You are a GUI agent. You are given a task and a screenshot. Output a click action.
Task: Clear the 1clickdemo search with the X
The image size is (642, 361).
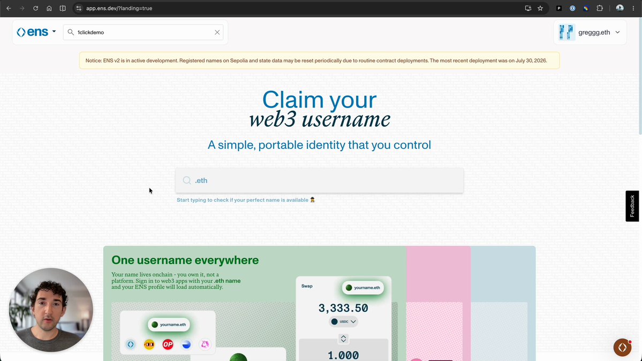(x=217, y=32)
